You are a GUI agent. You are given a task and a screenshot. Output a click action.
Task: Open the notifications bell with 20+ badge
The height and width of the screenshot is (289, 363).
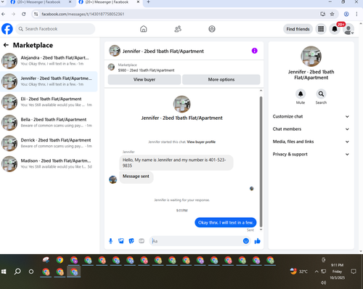pos(335,29)
